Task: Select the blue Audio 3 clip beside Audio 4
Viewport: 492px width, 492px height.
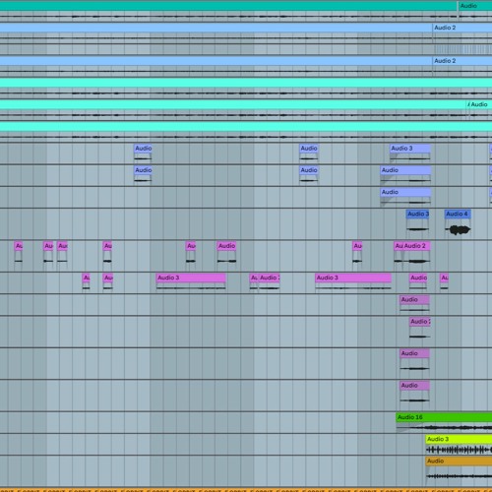Action: (418, 214)
